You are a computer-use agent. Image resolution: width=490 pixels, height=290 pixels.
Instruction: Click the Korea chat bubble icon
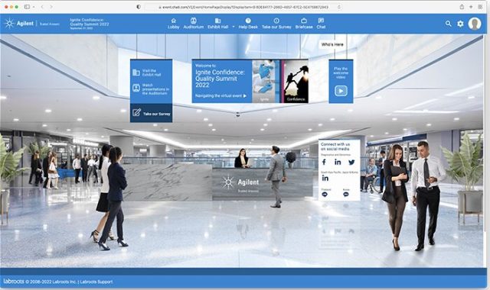(346, 195)
